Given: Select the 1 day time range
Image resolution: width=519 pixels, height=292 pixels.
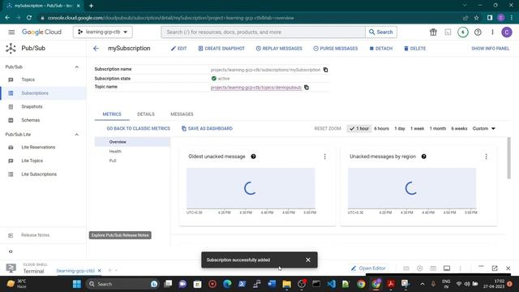Looking at the screenshot, I should [x=400, y=128].
